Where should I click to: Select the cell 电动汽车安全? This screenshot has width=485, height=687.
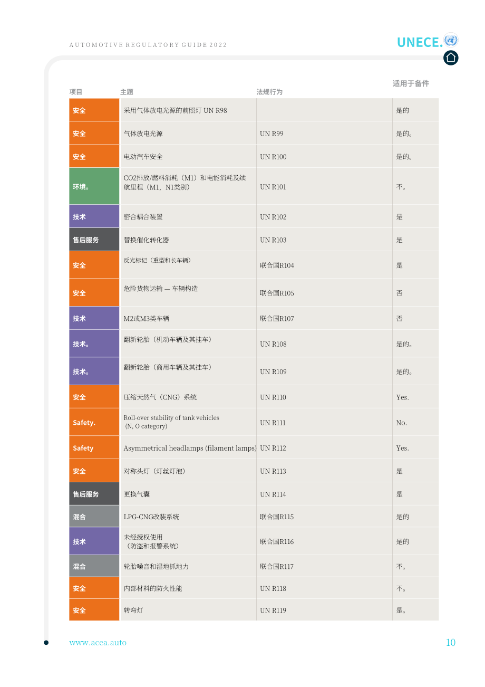tap(188, 157)
